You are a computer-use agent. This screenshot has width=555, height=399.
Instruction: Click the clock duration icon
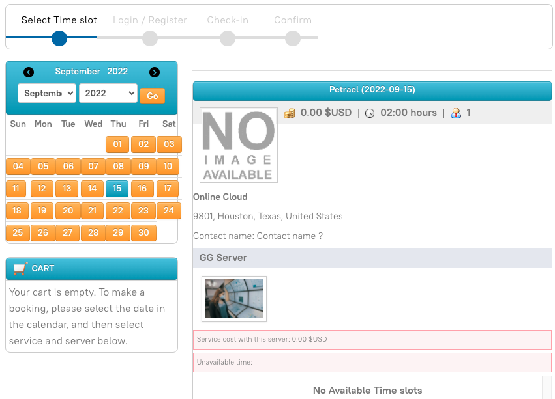click(370, 113)
